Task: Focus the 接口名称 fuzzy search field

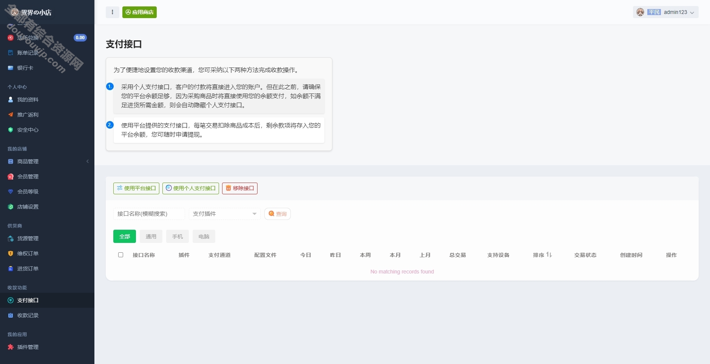Action: 149,214
